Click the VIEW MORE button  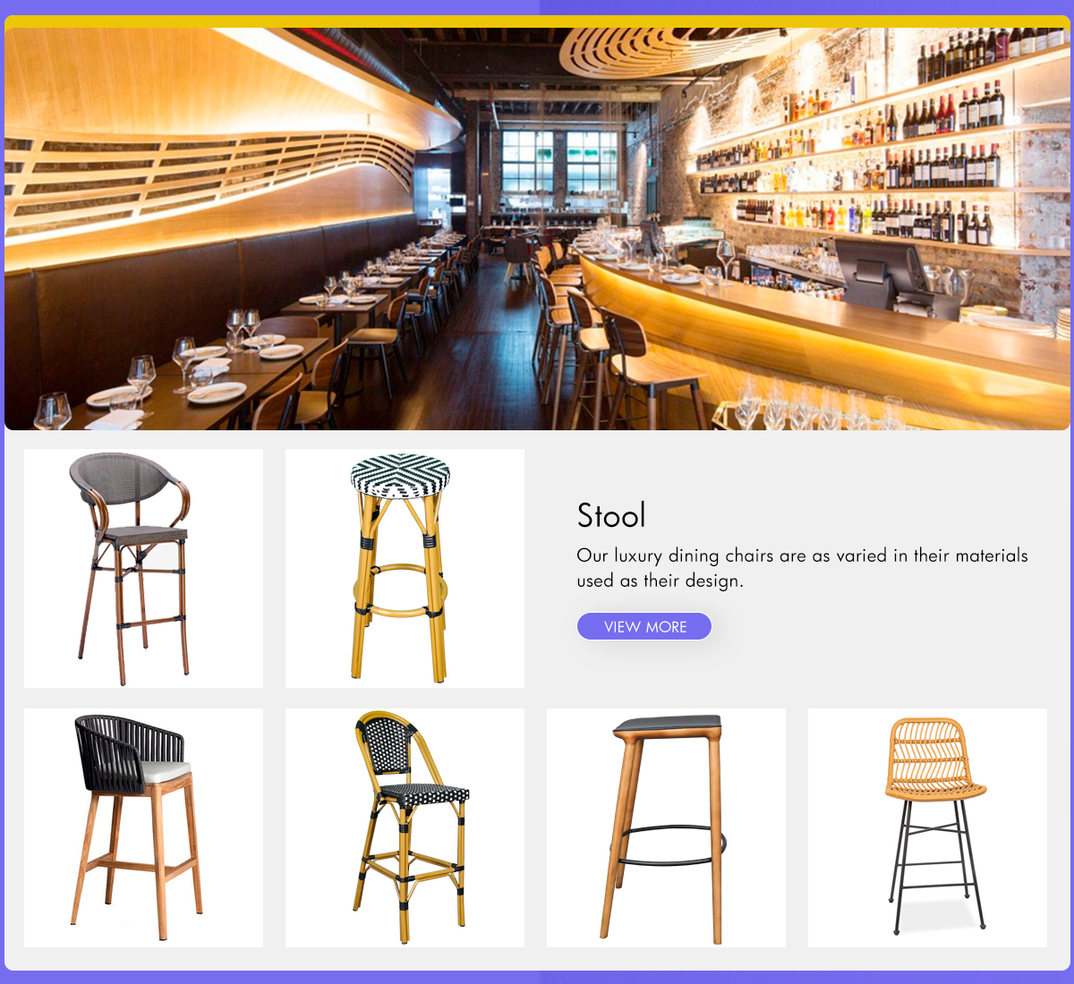[644, 626]
